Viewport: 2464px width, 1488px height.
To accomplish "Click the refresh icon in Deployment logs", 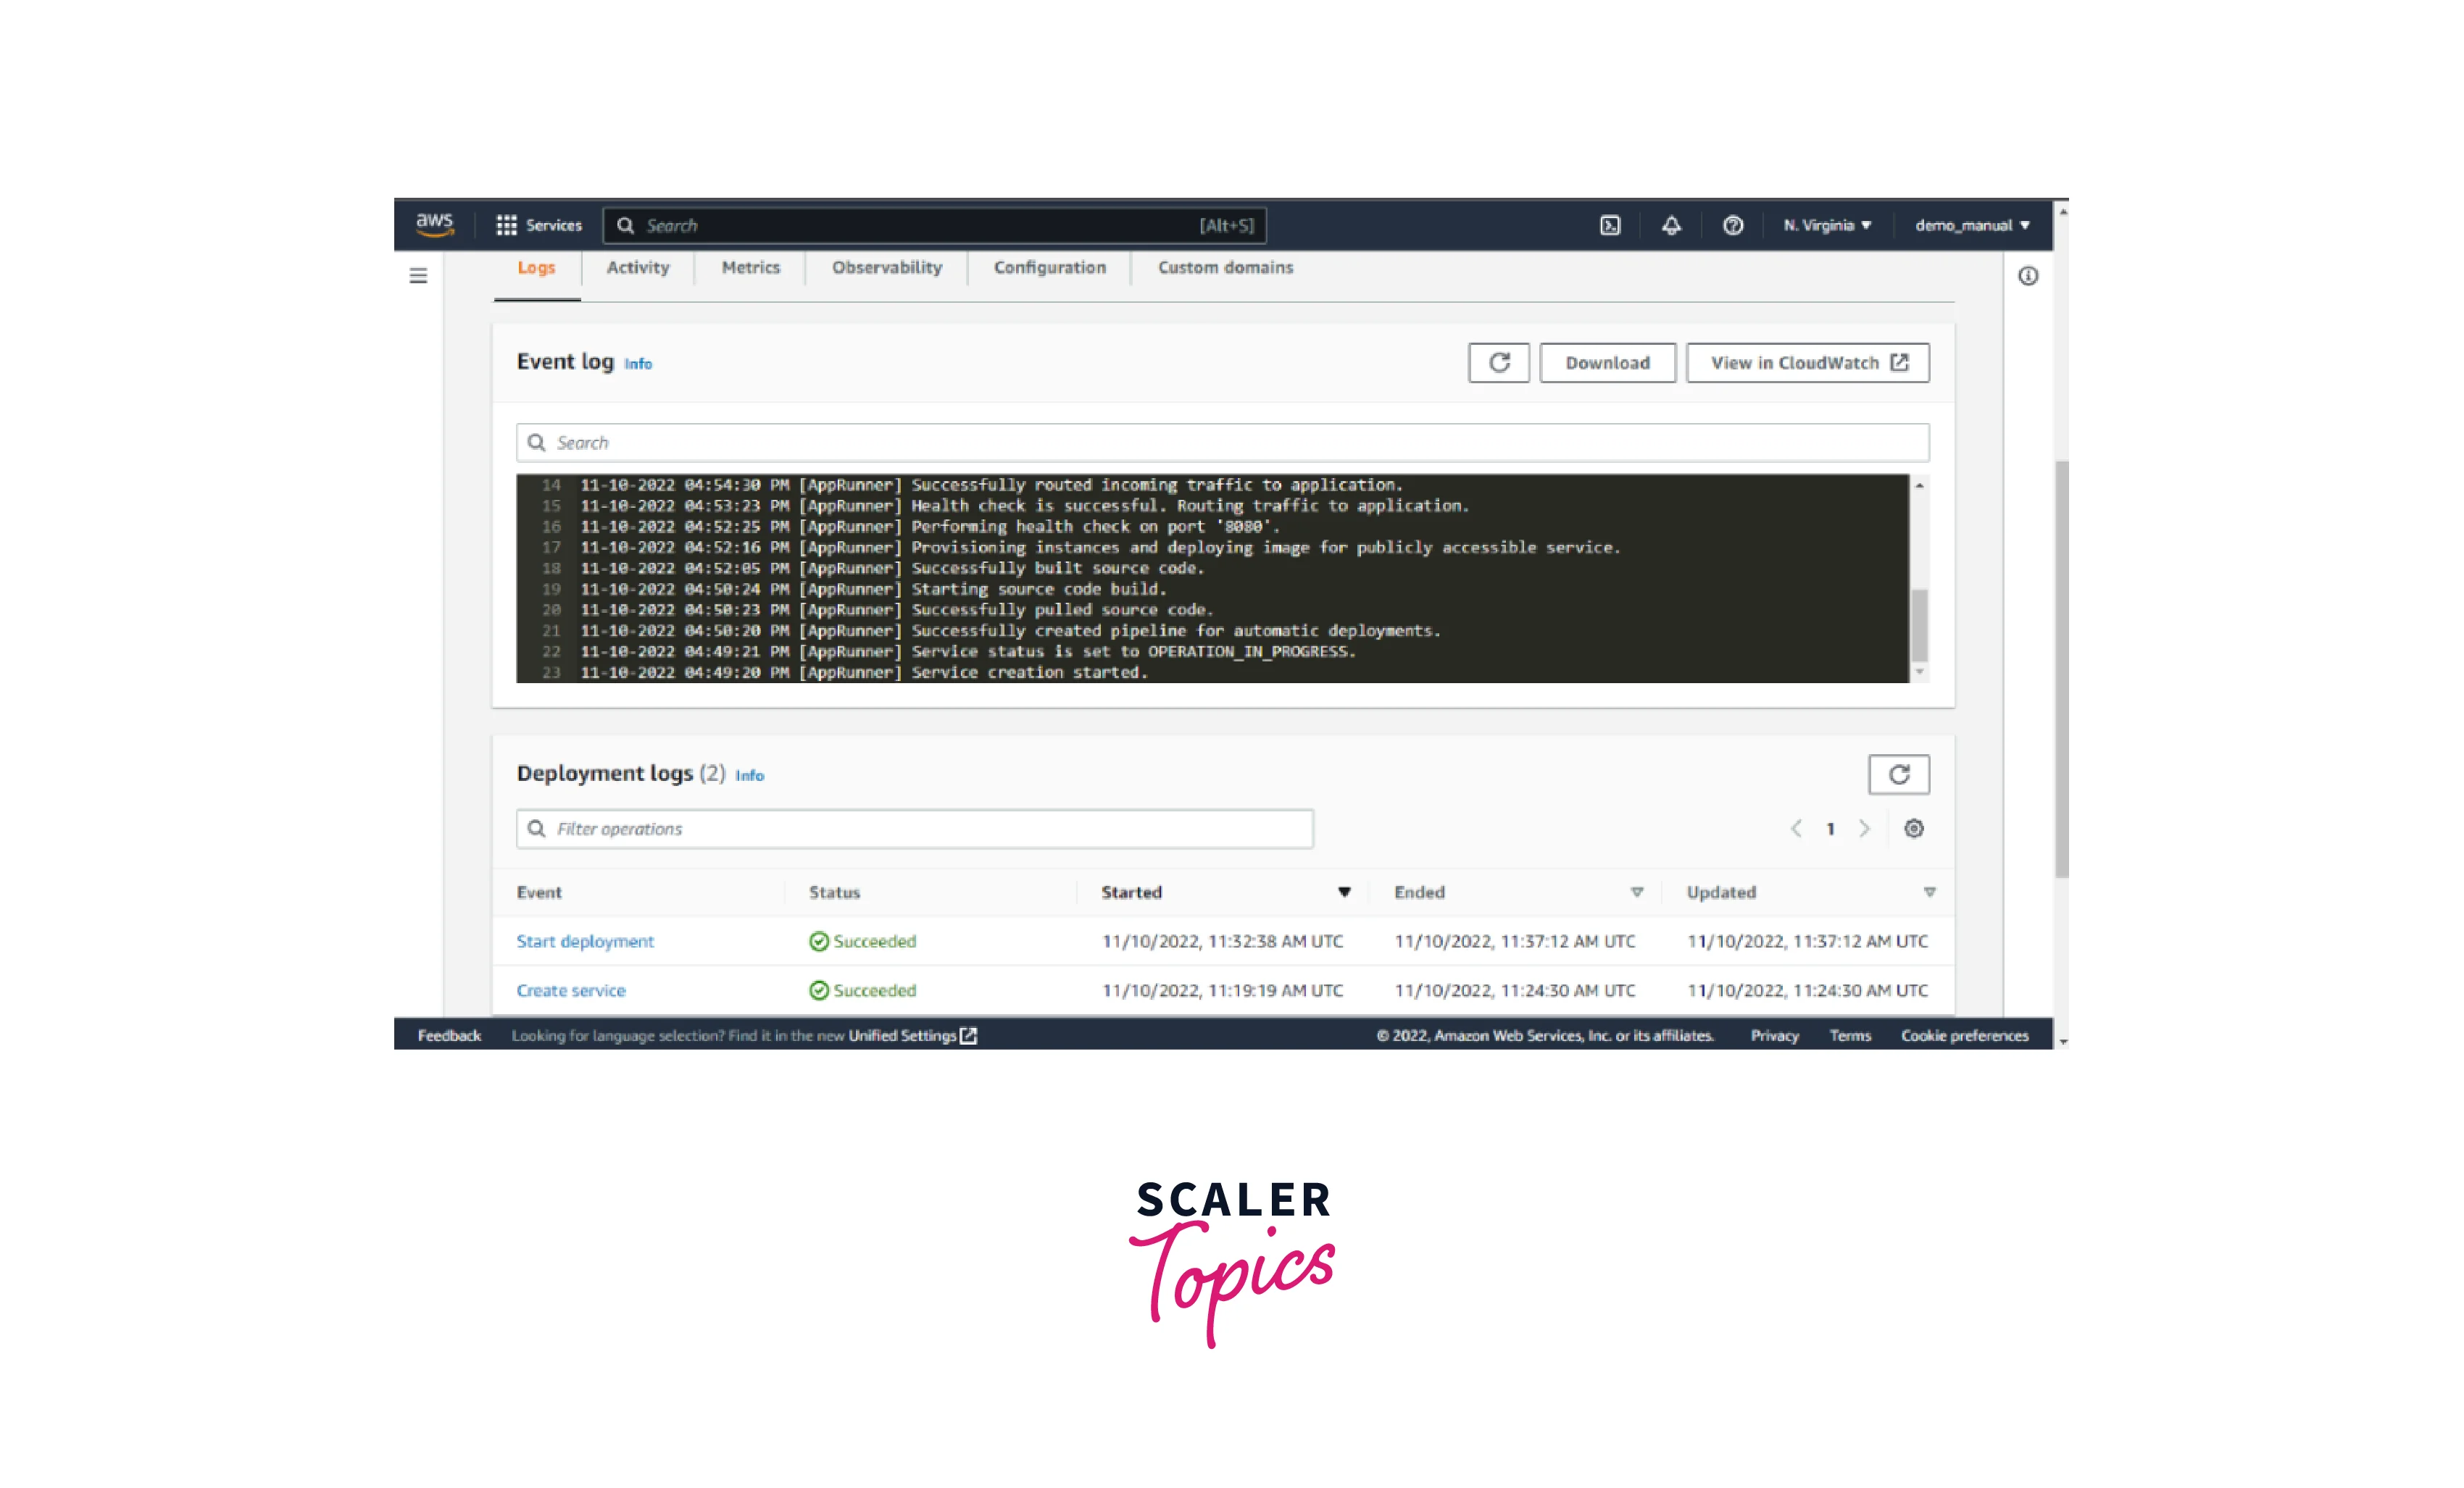I will [1899, 772].
